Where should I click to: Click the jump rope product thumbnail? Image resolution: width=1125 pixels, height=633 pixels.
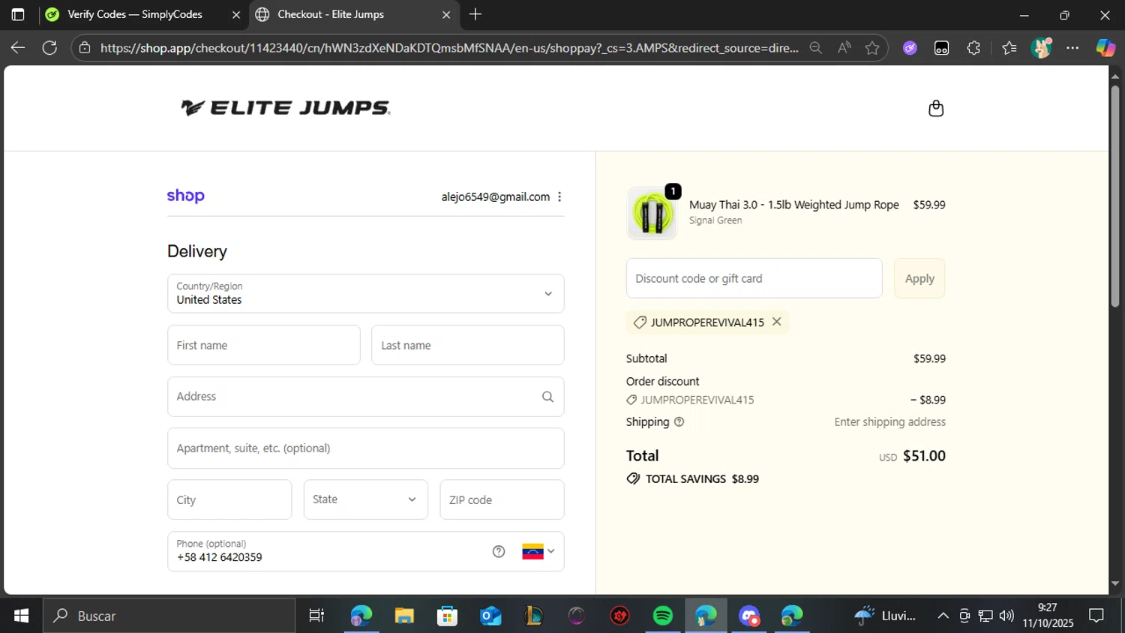click(x=652, y=213)
